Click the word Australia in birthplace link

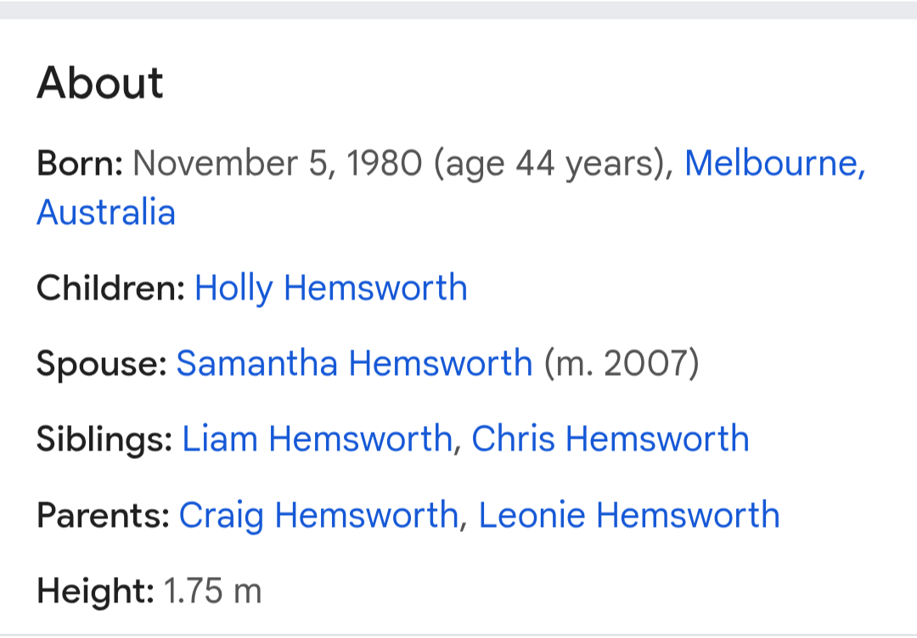pos(106,212)
